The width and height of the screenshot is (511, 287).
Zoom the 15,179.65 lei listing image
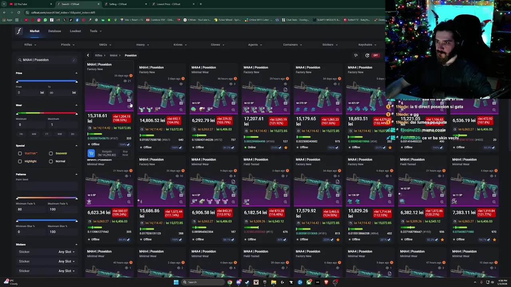[x=337, y=110]
